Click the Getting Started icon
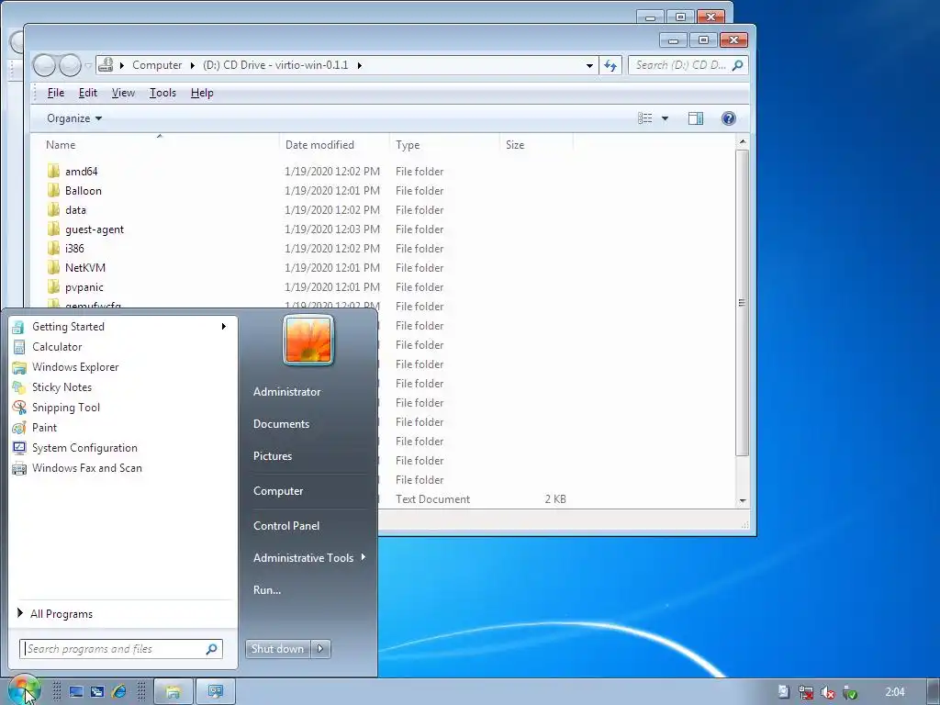The height and width of the screenshot is (705, 940). 19,327
